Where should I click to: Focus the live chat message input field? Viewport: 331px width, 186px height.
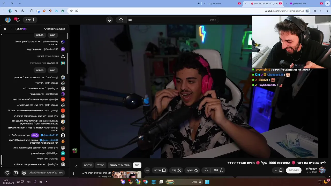46,173
